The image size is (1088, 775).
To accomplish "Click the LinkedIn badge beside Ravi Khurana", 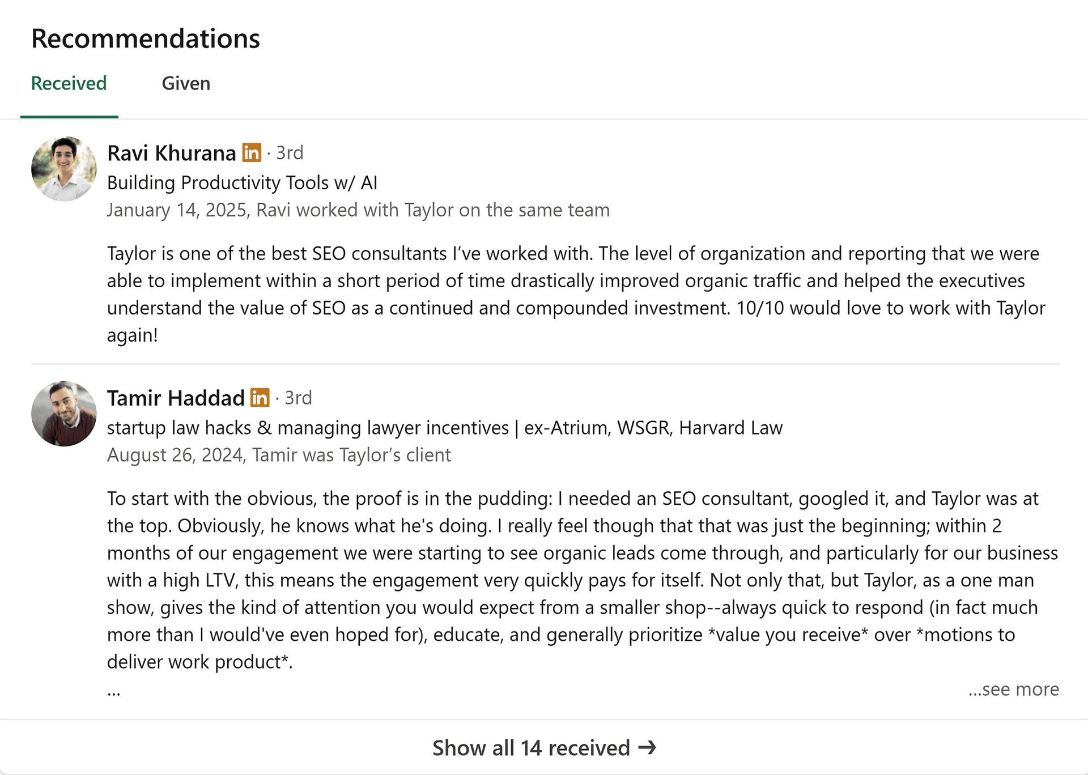I will 252,152.
